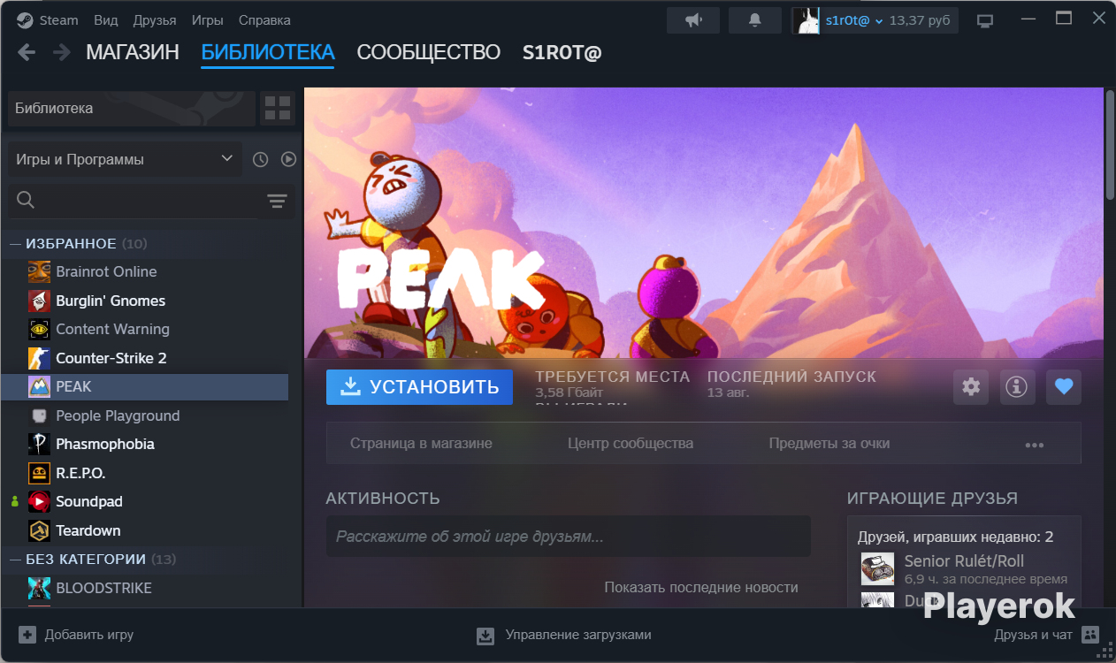Image resolution: width=1116 pixels, height=663 pixels.
Task: Open the s1r0t@ account dropdown
Action: point(854,20)
